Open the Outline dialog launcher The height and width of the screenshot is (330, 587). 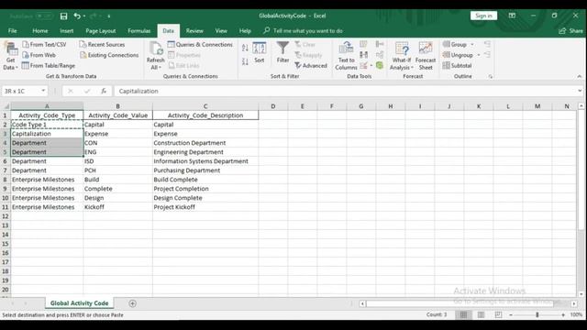pos(490,76)
